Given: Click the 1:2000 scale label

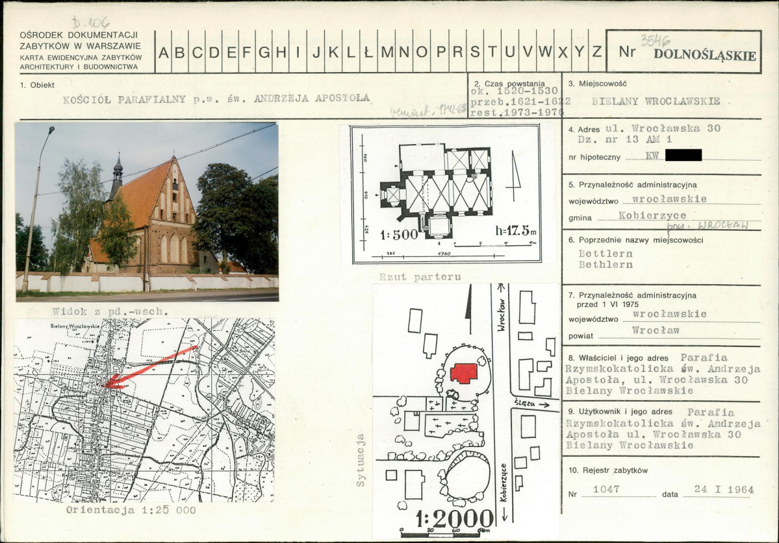Looking at the screenshot, I should 455,518.
